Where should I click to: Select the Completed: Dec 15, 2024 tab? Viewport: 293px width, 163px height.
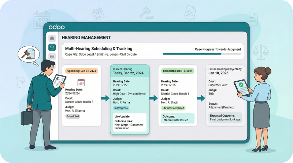pyautogui.click(x=178, y=70)
